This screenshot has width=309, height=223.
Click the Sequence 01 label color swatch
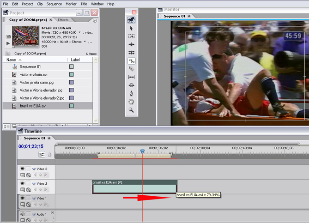[71, 66]
